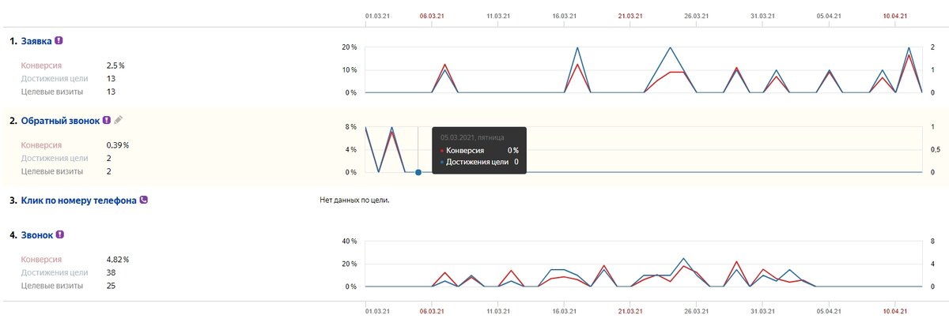949x326 pixels.
Task: Click the 4,82 % conversion value
Action: click(x=118, y=260)
